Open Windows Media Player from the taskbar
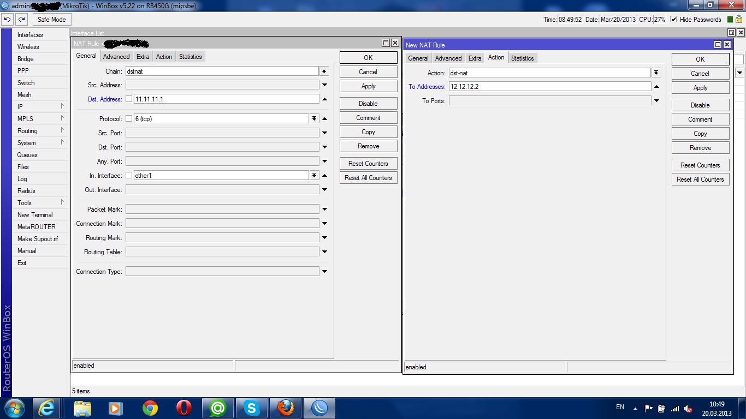 115,408
